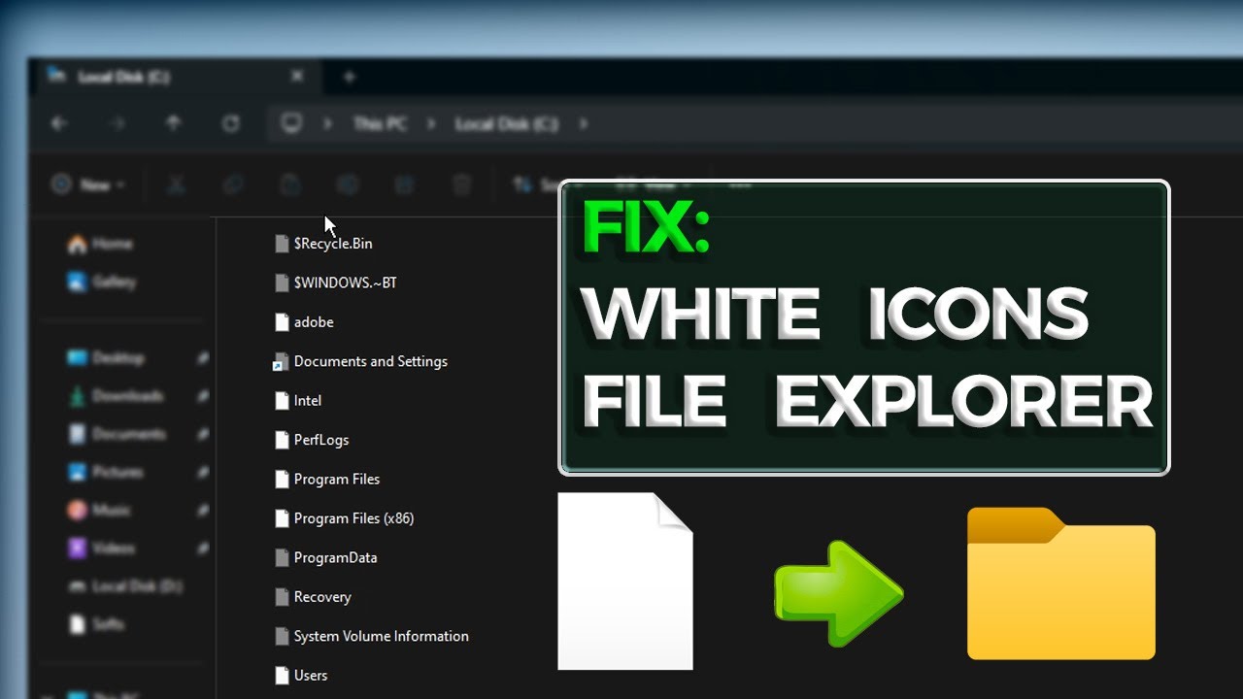
Task: Select the Users folder name
Action: pos(311,676)
